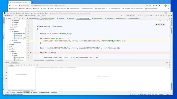Expand the assets folder in project tree

[11, 53]
